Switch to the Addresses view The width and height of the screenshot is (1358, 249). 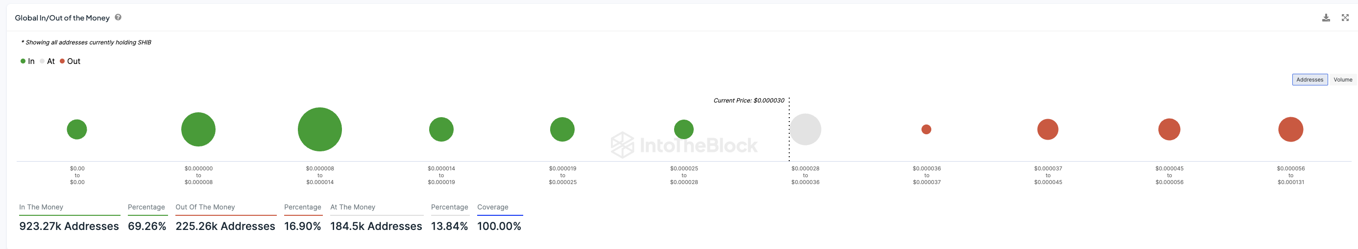coord(1309,80)
